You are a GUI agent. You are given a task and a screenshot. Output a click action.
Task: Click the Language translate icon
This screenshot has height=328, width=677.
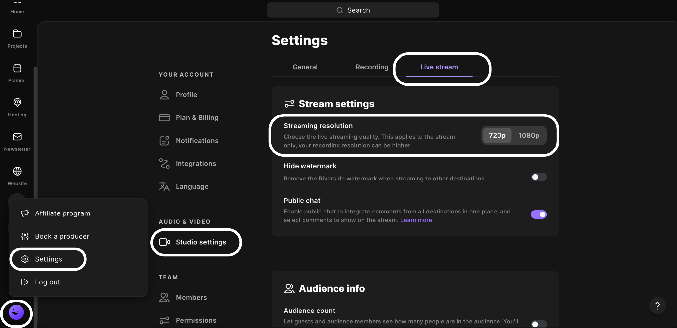[x=164, y=186]
